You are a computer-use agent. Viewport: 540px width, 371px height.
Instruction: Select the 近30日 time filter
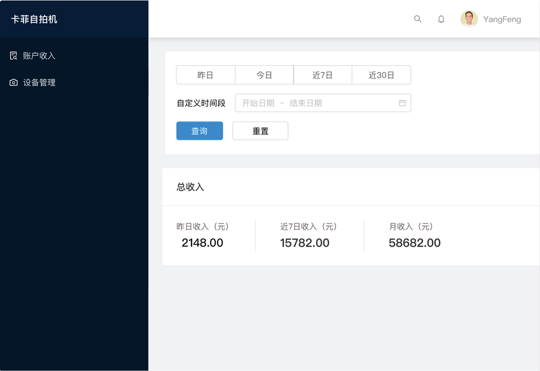[x=381, y=75]
